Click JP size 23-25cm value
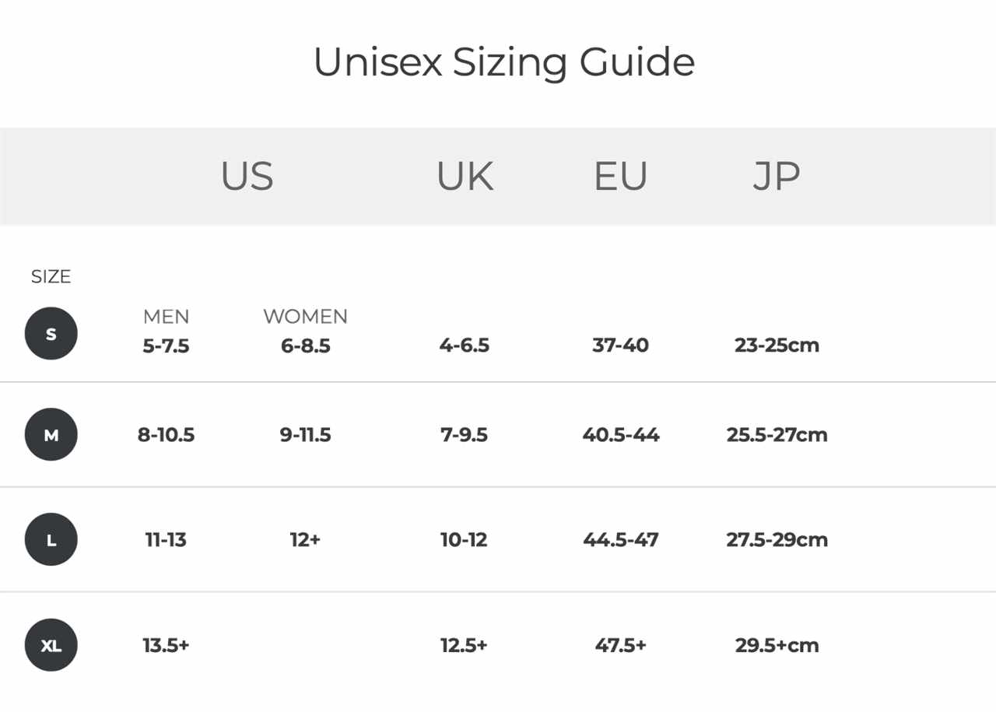The height and width of the screenshot is (712, 996). (x=777, y=345)
